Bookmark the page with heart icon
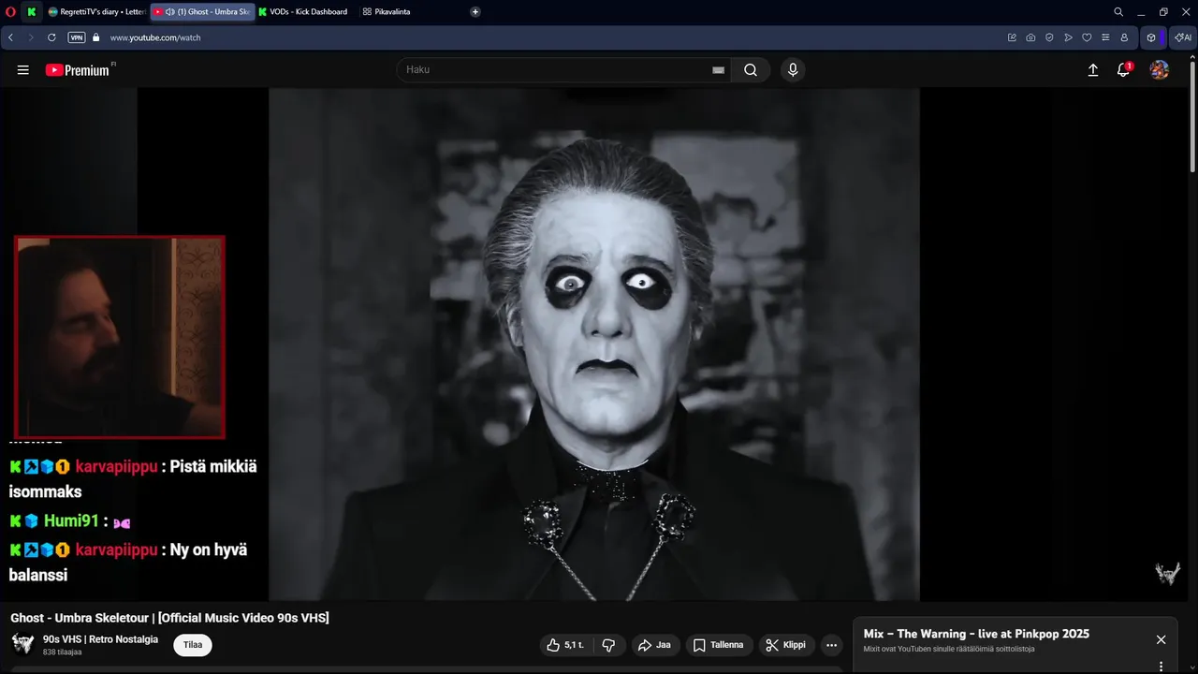This screenshot has width=1198, height=674. 1087,37
